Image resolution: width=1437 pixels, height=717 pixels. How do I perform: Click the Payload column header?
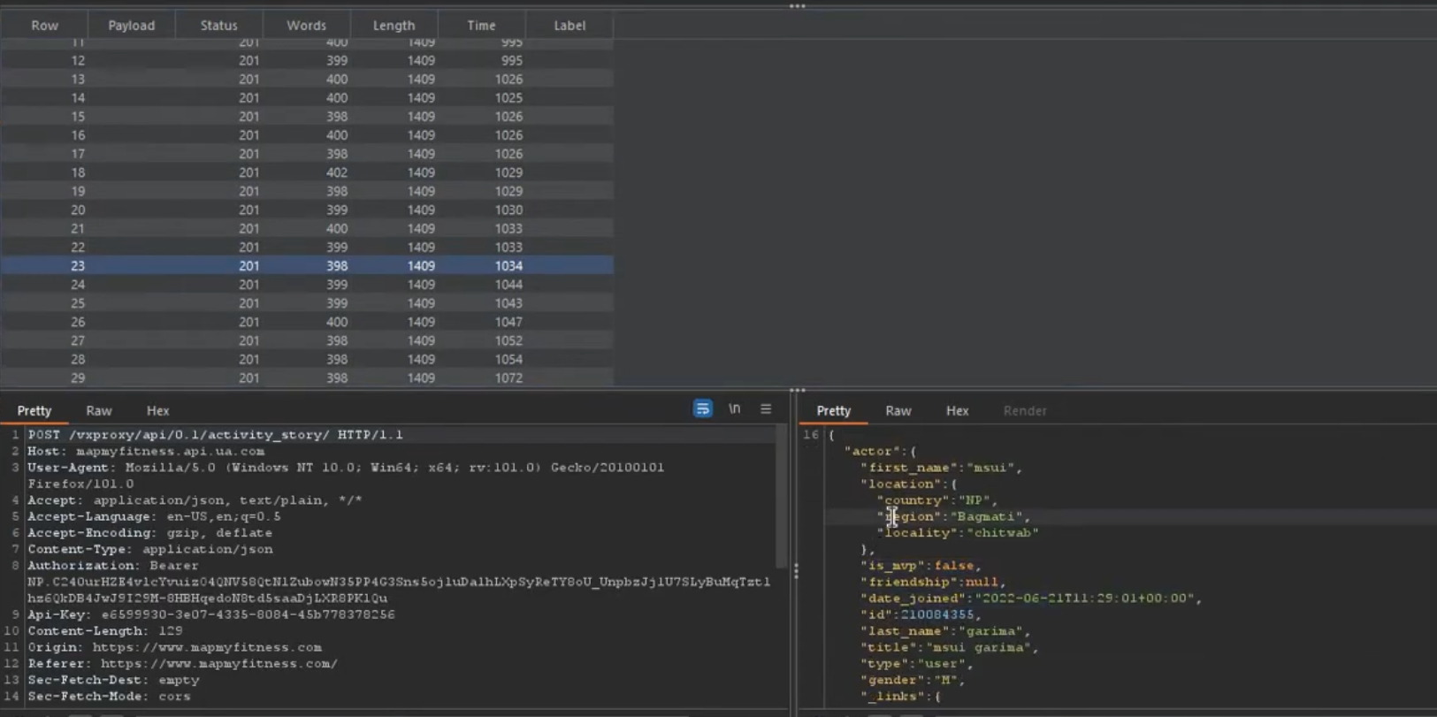click(x=131, y=26)
